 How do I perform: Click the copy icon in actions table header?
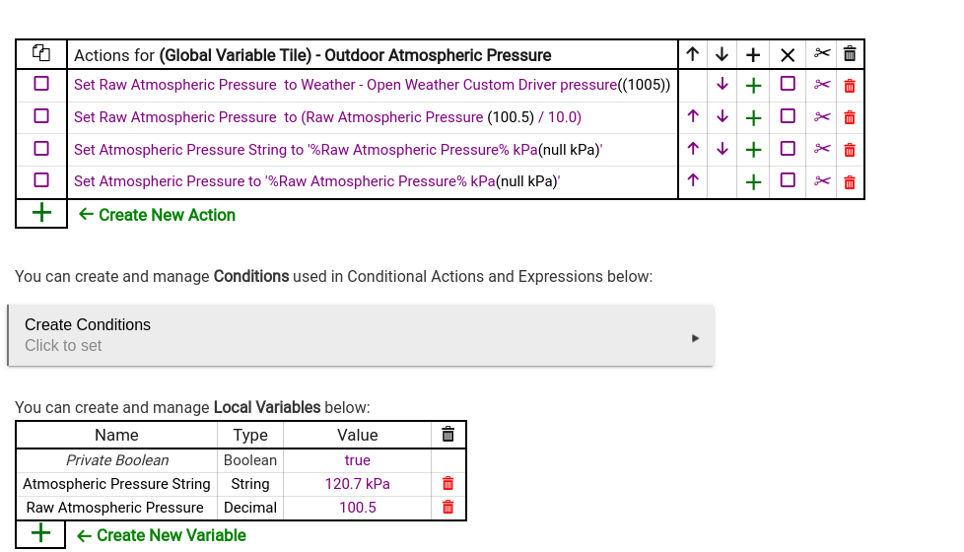(41, 53)
